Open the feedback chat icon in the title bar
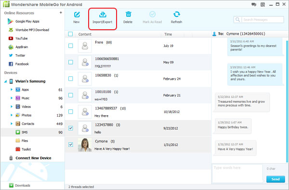 tap(254, 5)
